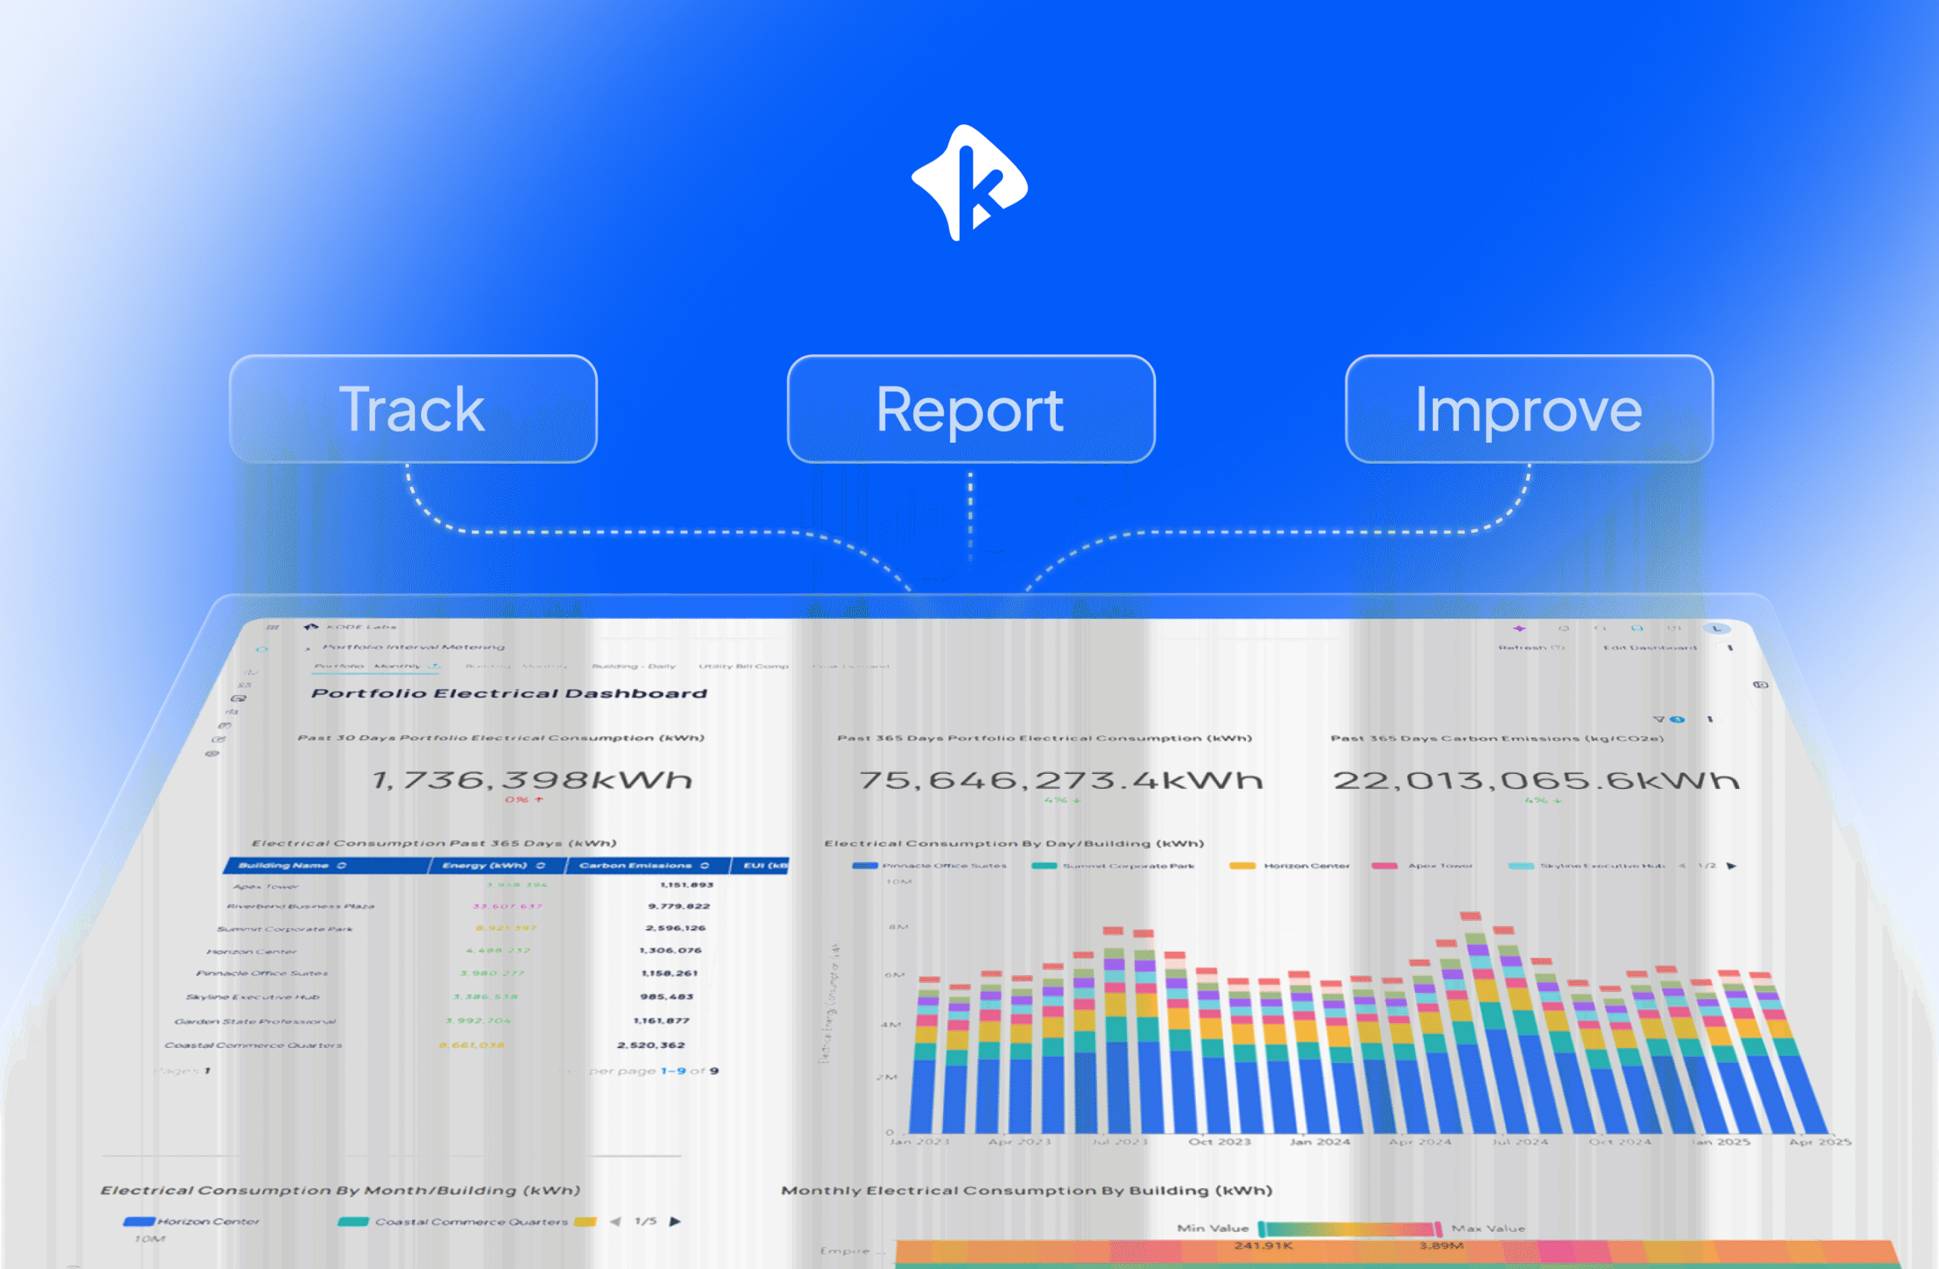The width and height of the screenshot is (1939, 1269).
Task: Open the user avatar labeled L
Action: tap(1716, 628)
